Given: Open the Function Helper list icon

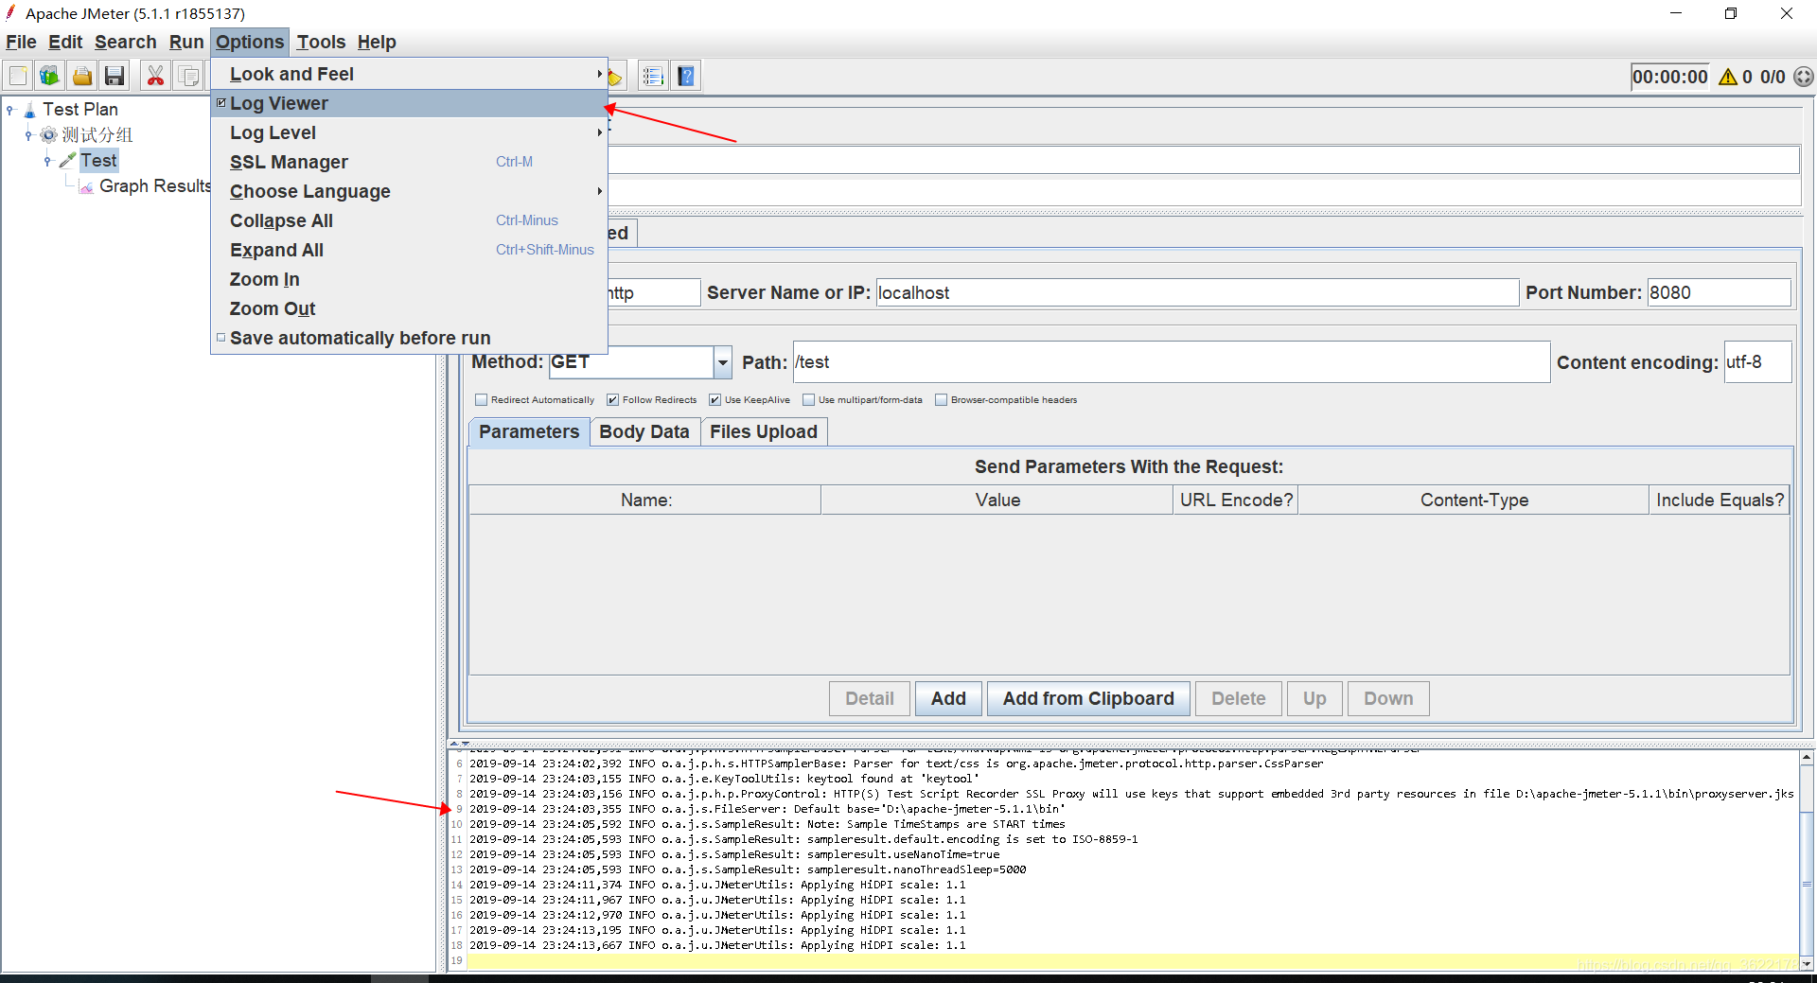Looking at the screenshot, I should 653,76.
